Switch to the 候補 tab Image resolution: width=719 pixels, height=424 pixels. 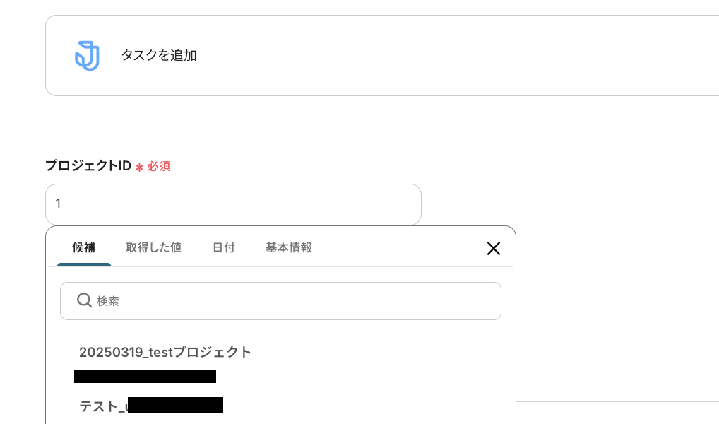point(83,247)
